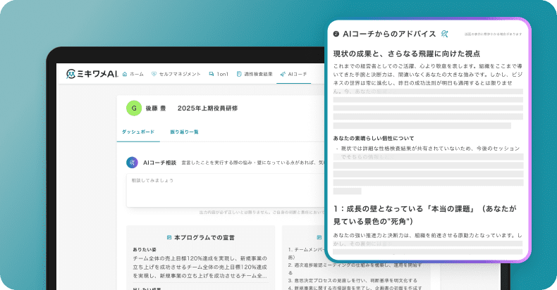Click the AIコーチからのアドバイス popup title

[x=389, y=34]
